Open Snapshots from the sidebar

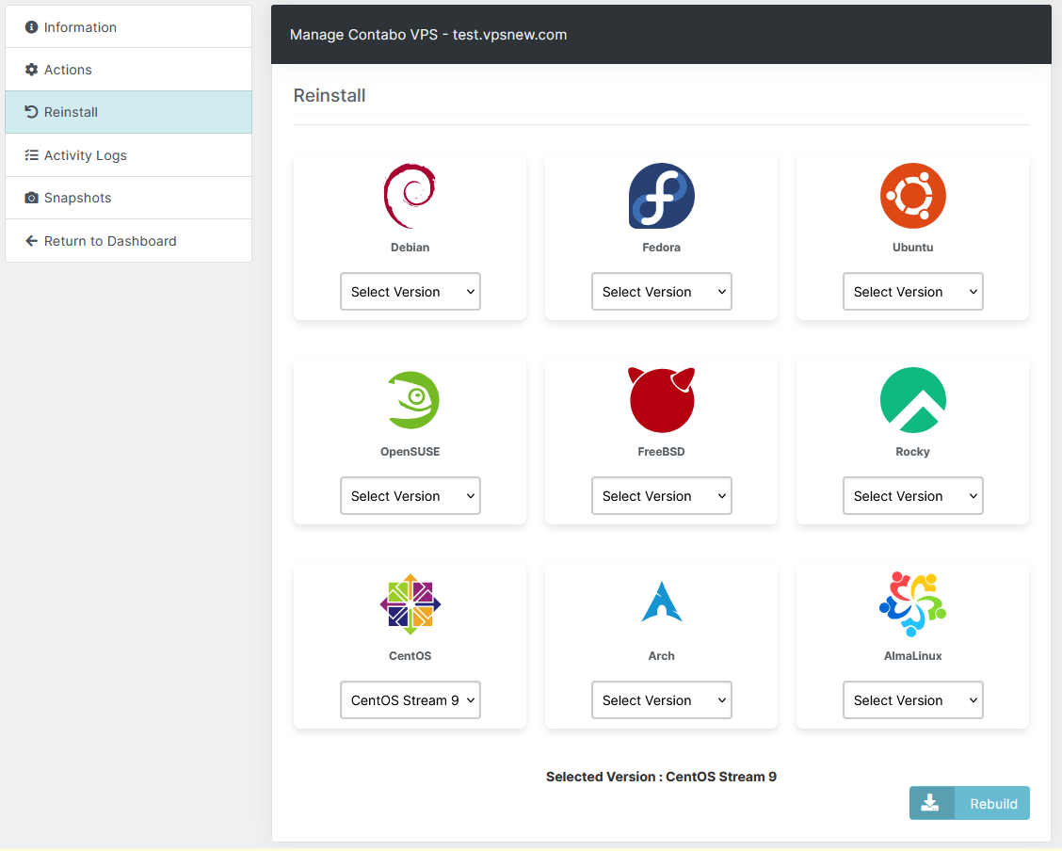pyautogui.click(x=128, y=198)
